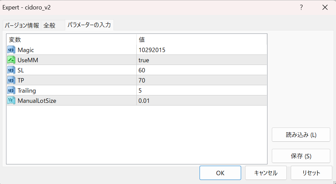
Task: Click the integer icon beside TP
Action: [x=11, y=80]
